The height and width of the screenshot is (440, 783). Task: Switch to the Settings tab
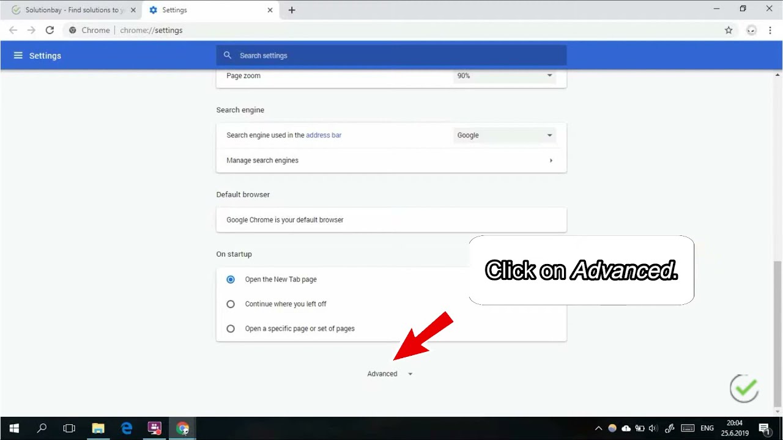(210, 10)
